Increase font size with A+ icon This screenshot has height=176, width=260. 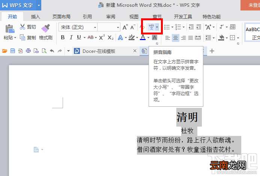tap(125, 27)
